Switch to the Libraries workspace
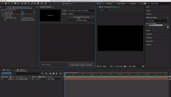The width and height of the screenshot is (171, 97). 133,3
